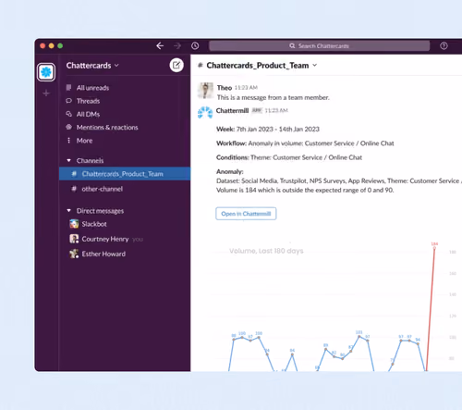Click the red 184 peak data point
The width and height of the screenshot is (462, 410).
[434, 247]
